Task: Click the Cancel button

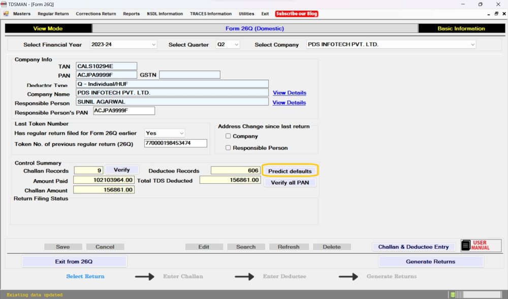Action: 105,247
